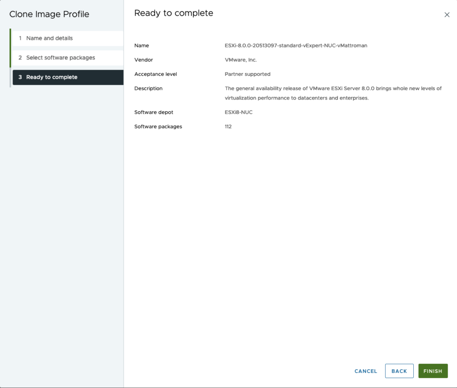Click the Description field label
Image resolution: width=457 pixels, height=388 pixels.
point(148,88)
